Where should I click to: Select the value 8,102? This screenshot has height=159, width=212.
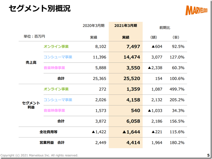[x=101, y=46]
